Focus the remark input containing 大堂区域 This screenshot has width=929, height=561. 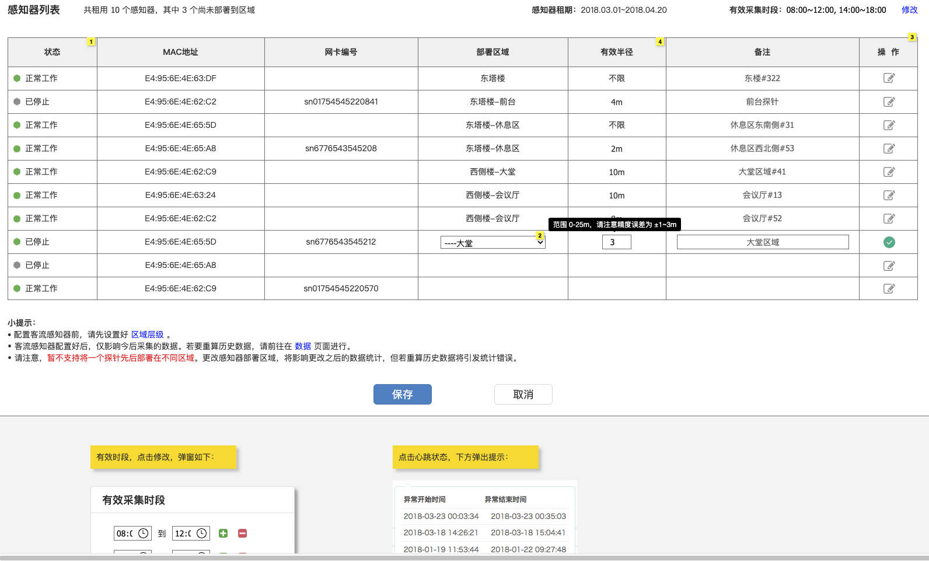click(x=763, y=242)
